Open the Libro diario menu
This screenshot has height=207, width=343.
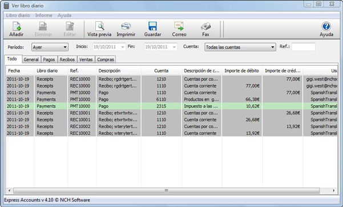18,15
